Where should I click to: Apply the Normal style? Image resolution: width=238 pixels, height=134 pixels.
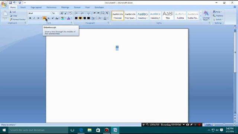point(118,16)
